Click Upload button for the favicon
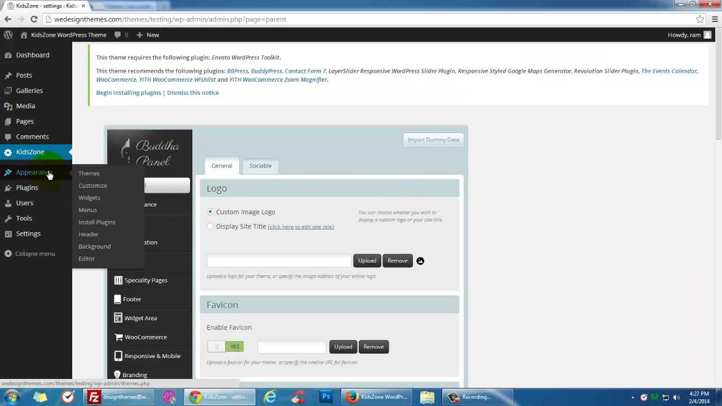722x406 pixels. (x=343, y=347)
